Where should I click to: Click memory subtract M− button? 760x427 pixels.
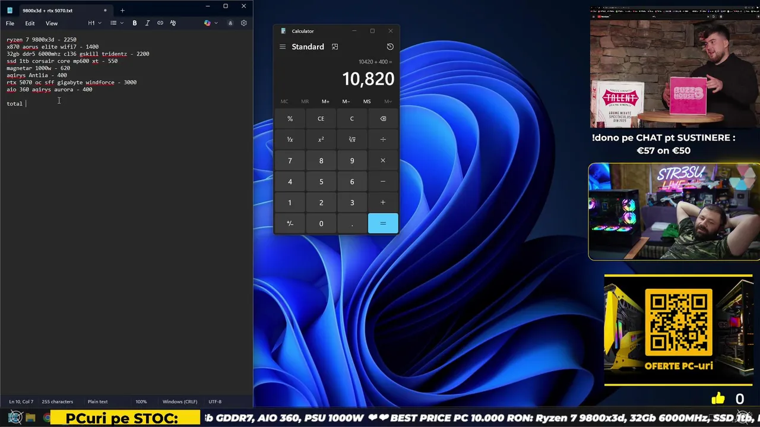pos(346,101)
